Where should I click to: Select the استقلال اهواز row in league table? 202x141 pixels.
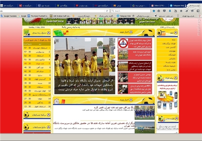pos(37,107)
